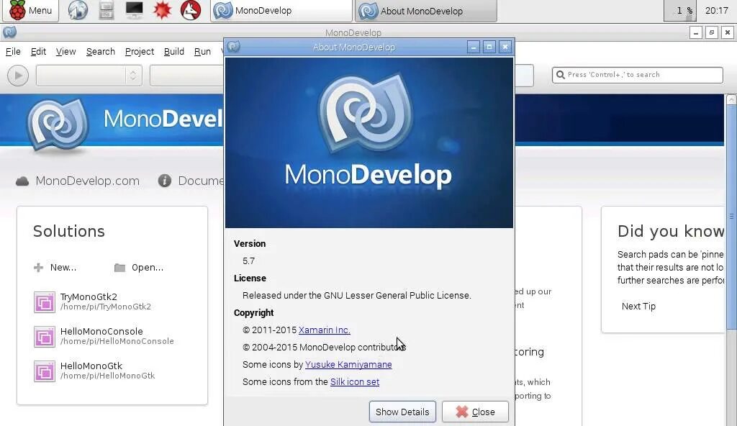The width and height of the screenshot is (737, 426).
Task: Follow the Xamarin Inc. link
Action: (325, 330)
